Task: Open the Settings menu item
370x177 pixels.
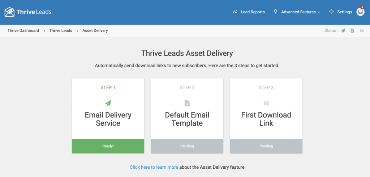Action: (344, 12)
